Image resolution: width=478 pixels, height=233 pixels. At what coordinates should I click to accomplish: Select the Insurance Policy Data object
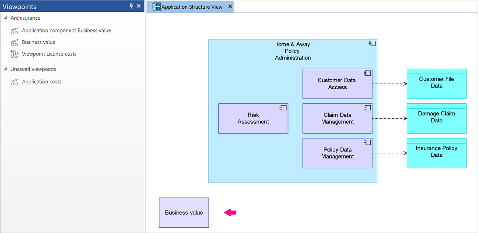(436, 153)
